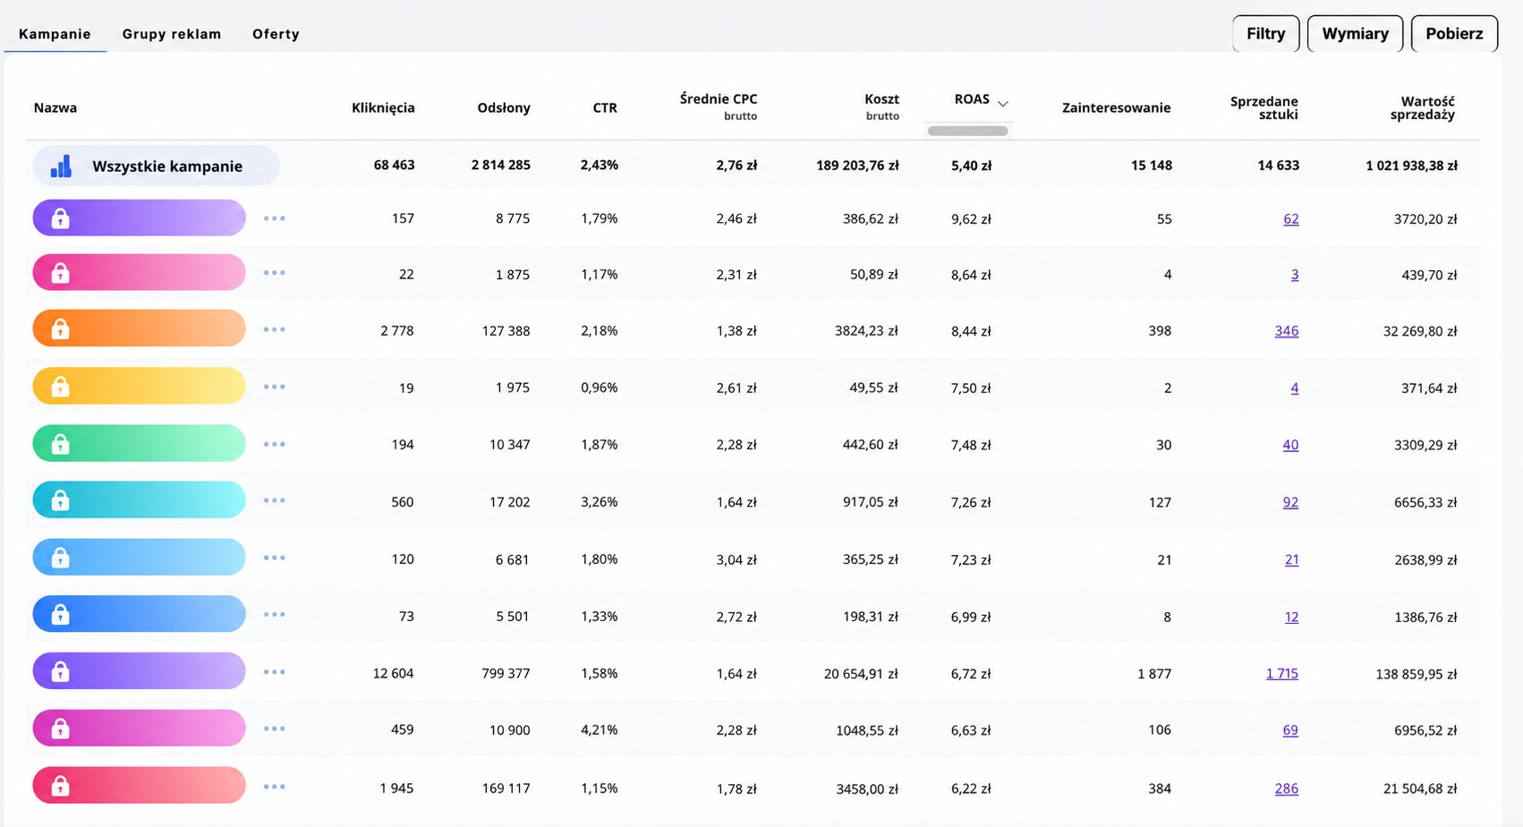Sort by Wartość sprzedaży column header
Image resolution: width=1523 pixels, height=827 pixels.
click(x=1422, y=107)
